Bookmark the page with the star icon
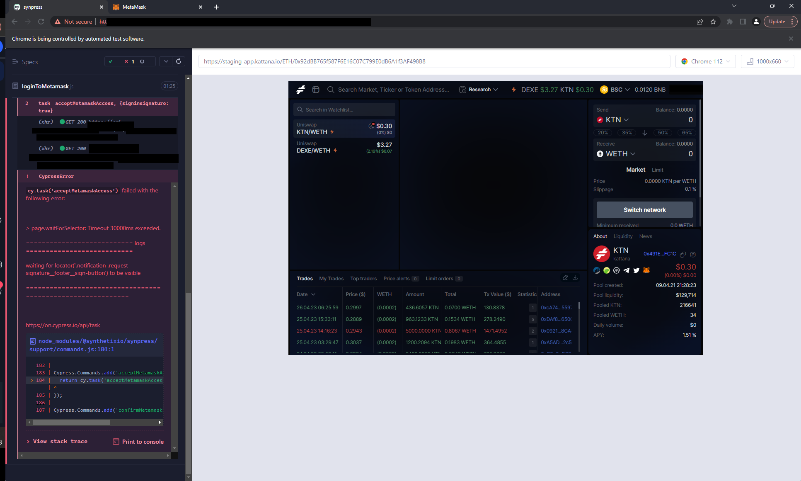The height and width of the screenshot is (481, 801). pos(713,22)
